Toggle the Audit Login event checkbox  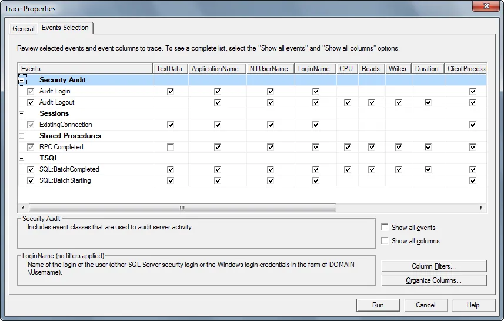pyautogui.click(x=31, y=91)
